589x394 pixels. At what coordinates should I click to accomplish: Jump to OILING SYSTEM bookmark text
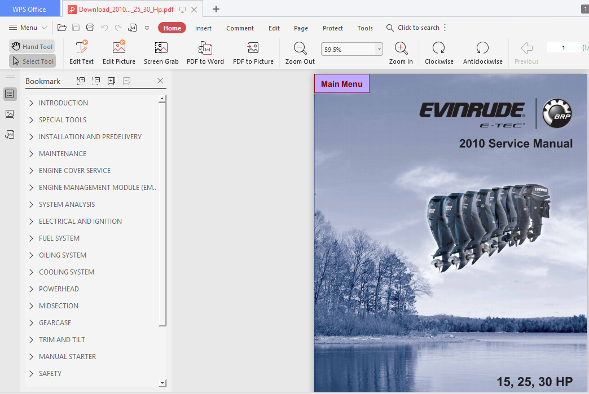pyautogui.click(x=63, y=255)
